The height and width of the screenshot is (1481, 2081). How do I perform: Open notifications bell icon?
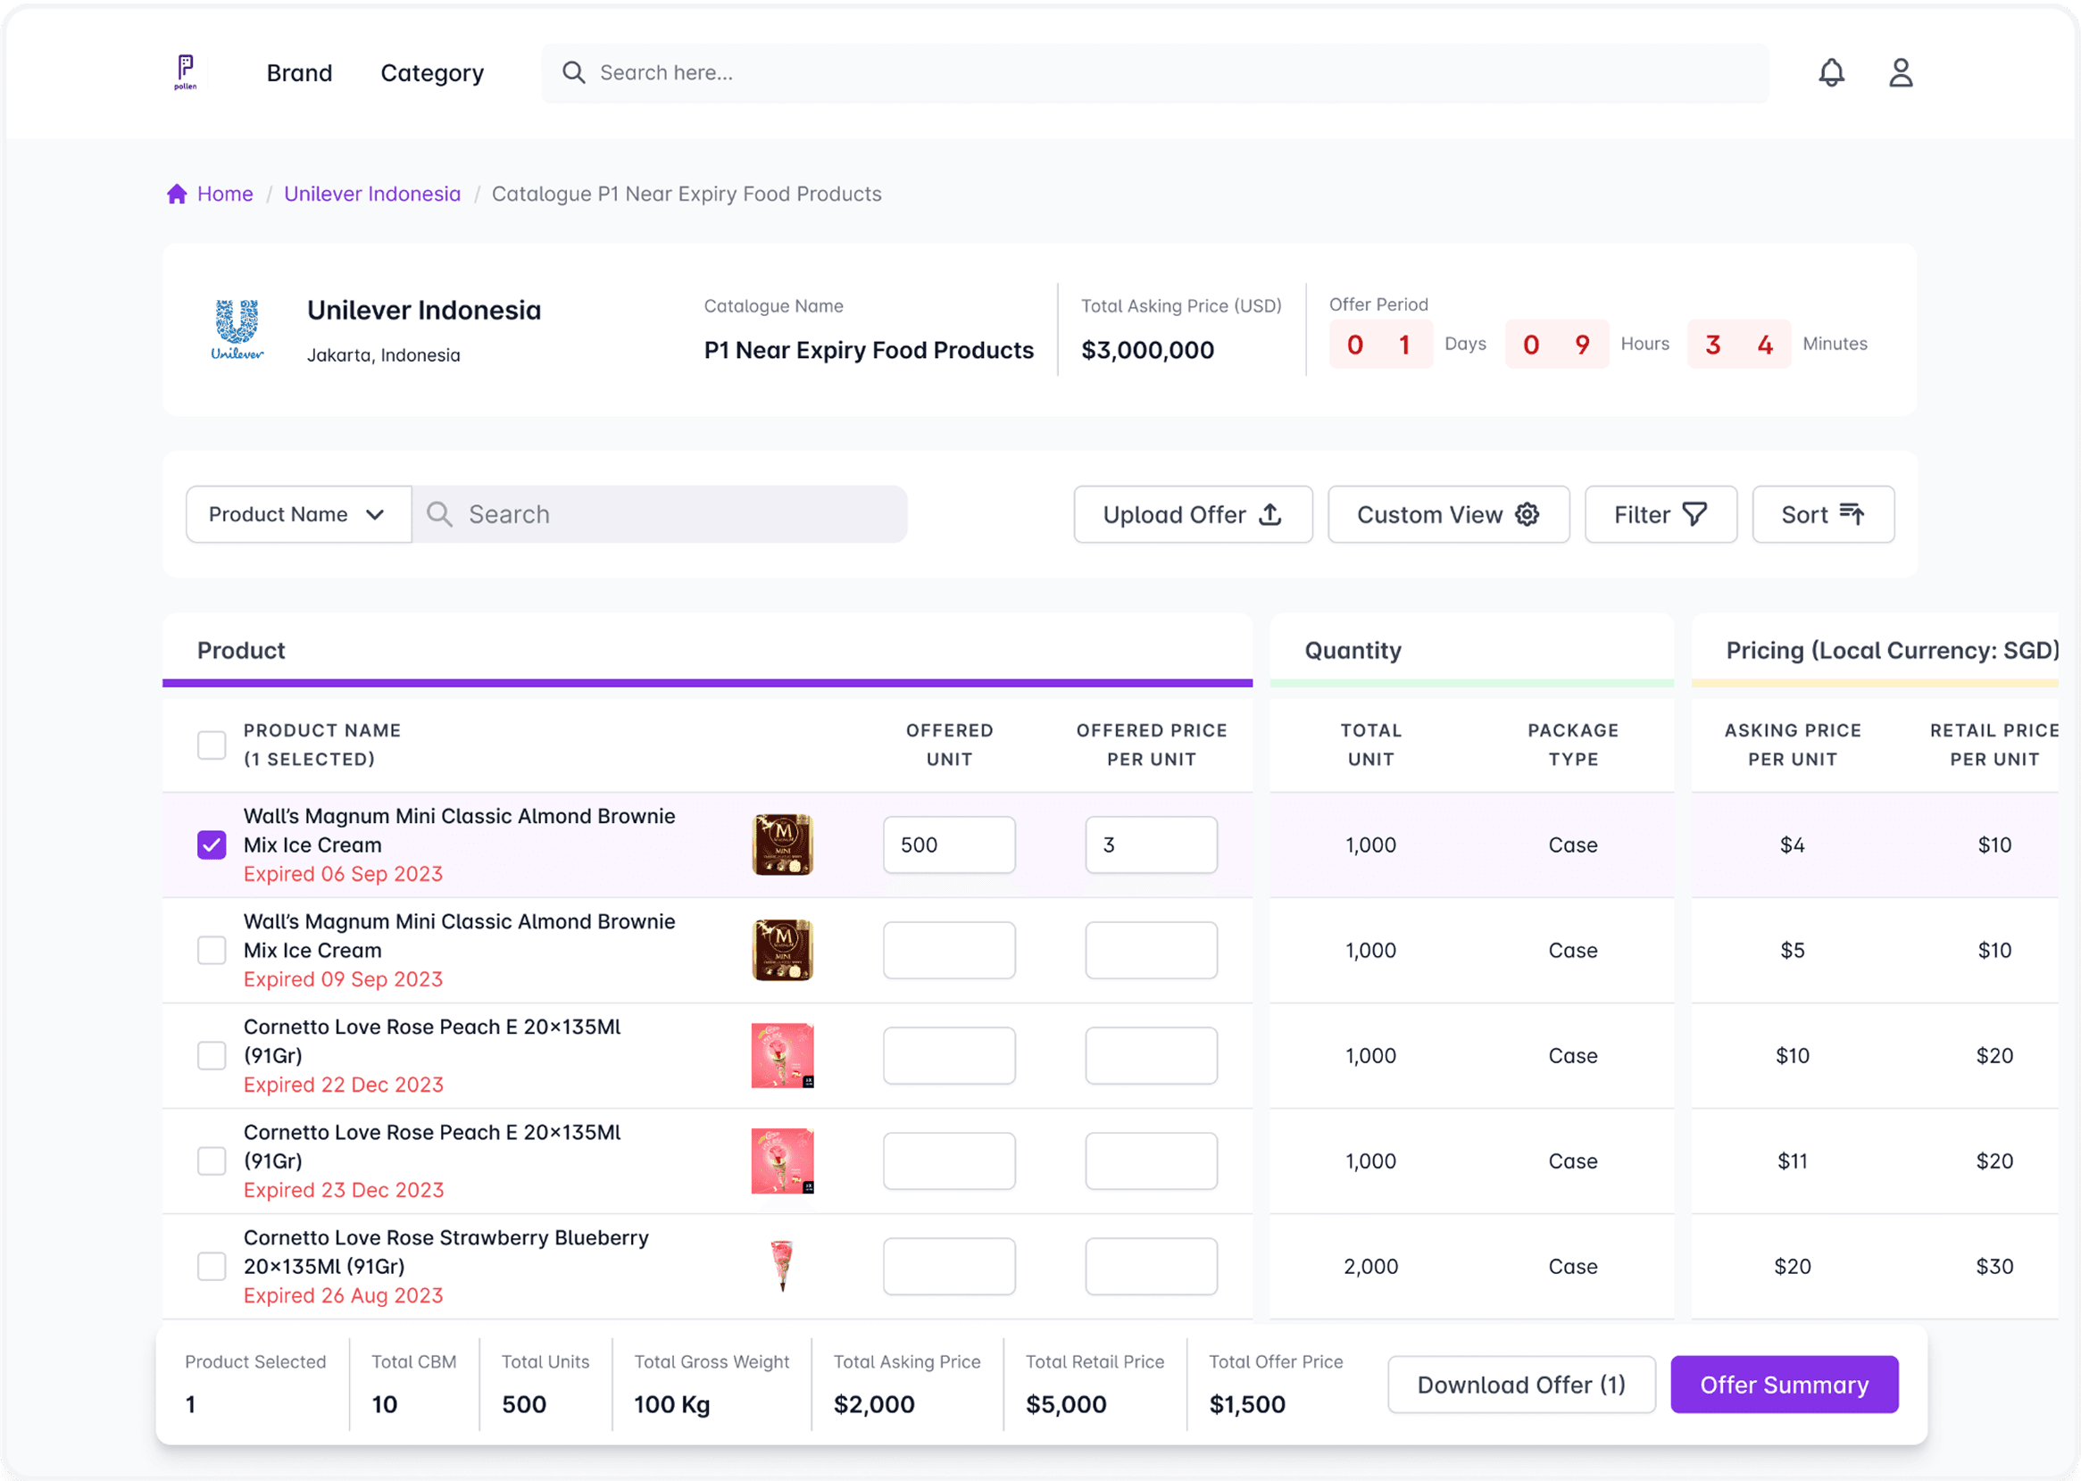point(1831,72)
